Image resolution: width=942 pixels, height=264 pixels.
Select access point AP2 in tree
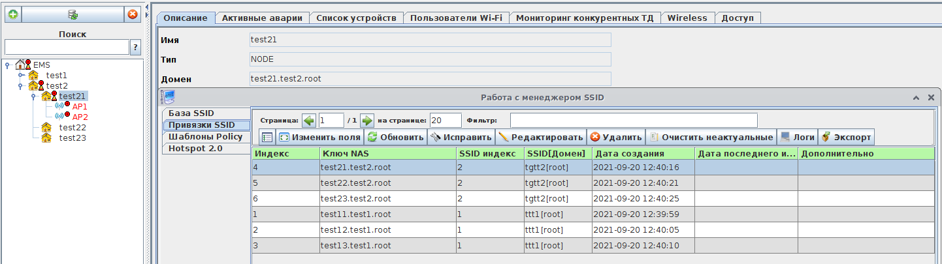(80, 117)
